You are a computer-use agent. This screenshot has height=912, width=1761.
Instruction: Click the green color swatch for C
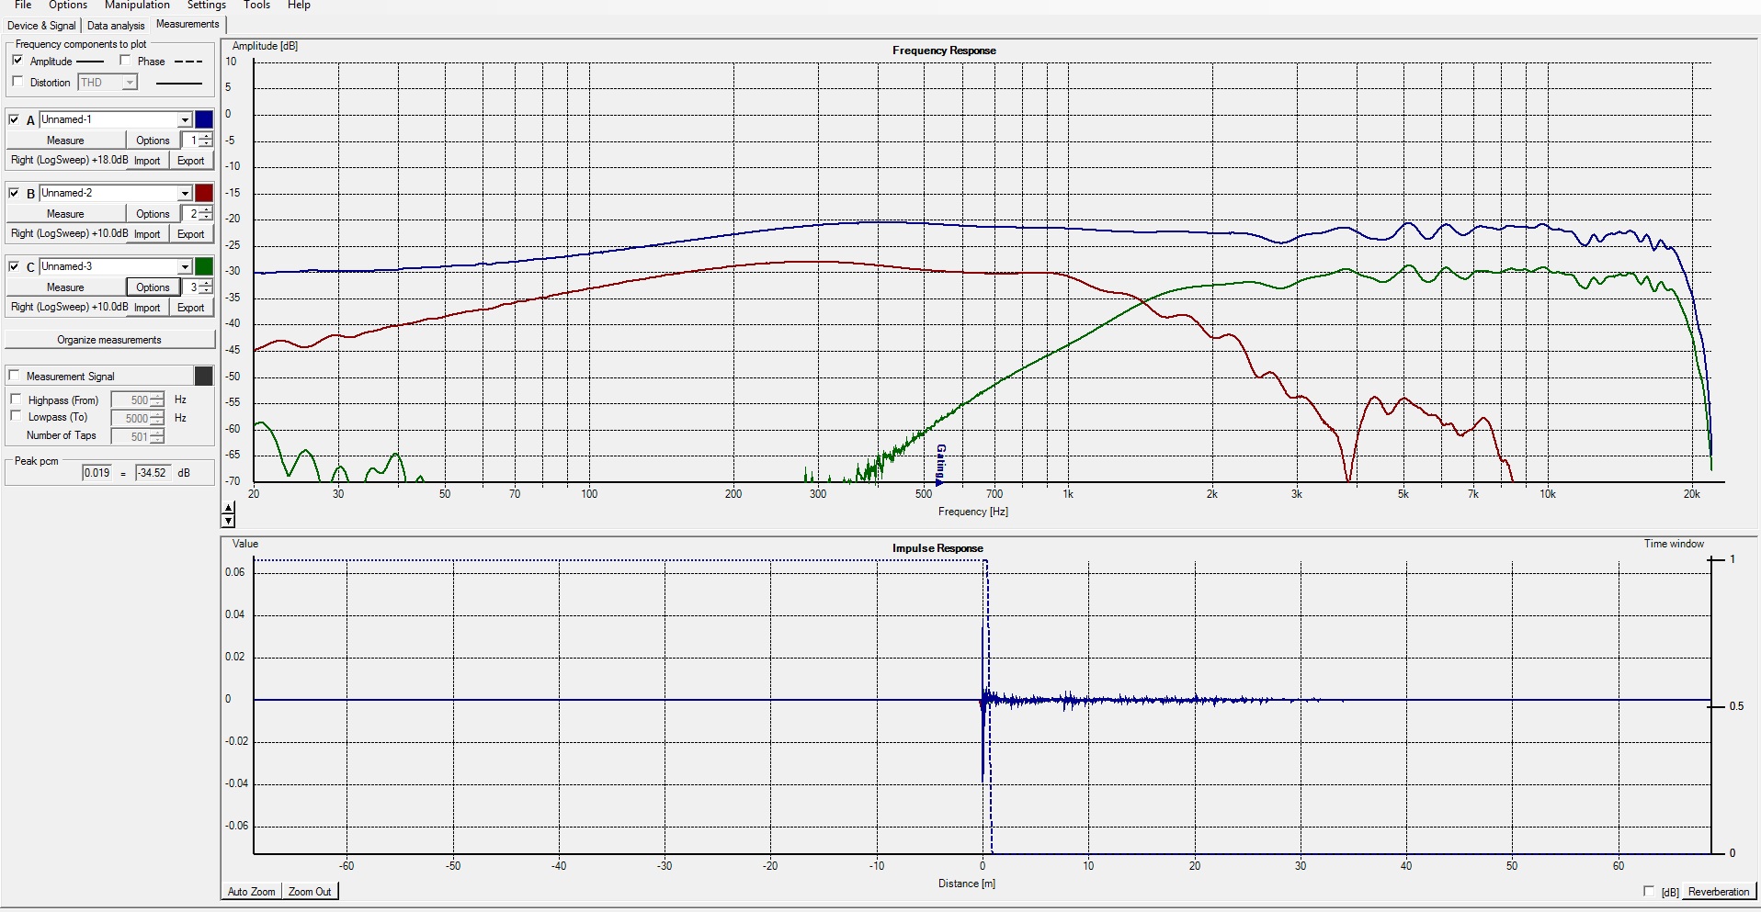(x=204, y=266)
